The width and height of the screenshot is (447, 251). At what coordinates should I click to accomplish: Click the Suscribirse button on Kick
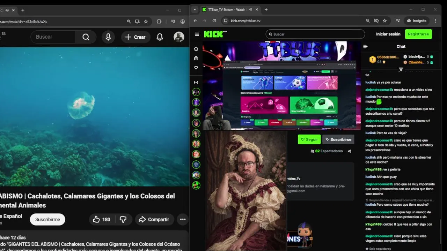(338, 139)
